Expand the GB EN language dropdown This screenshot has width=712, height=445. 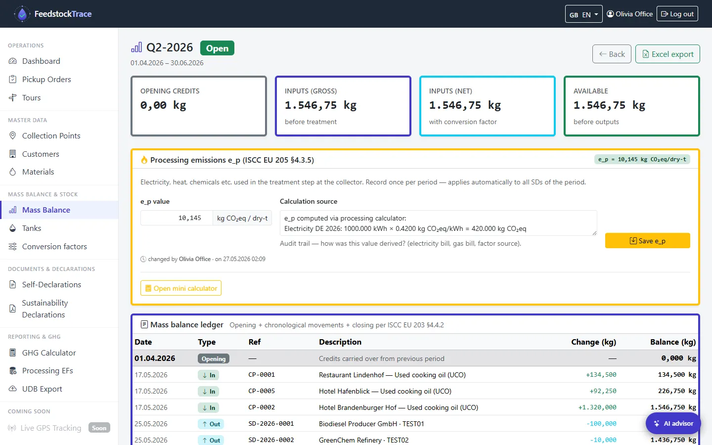584,14
